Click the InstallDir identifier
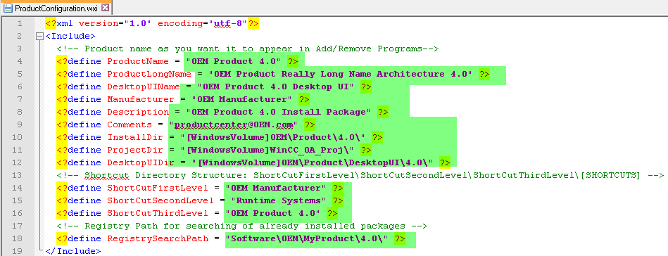The height and width of the screenshot is (256, 668). (x=135, y=137)
